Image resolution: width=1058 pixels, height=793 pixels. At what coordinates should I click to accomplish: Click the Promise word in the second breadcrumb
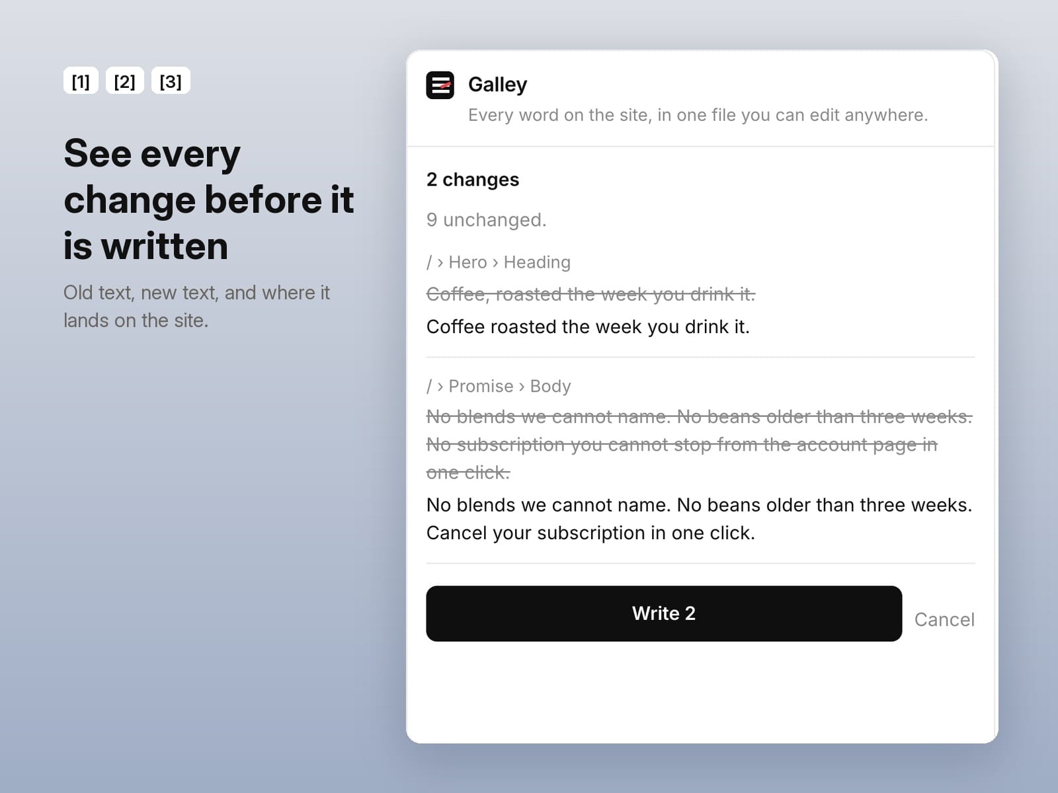481,386
